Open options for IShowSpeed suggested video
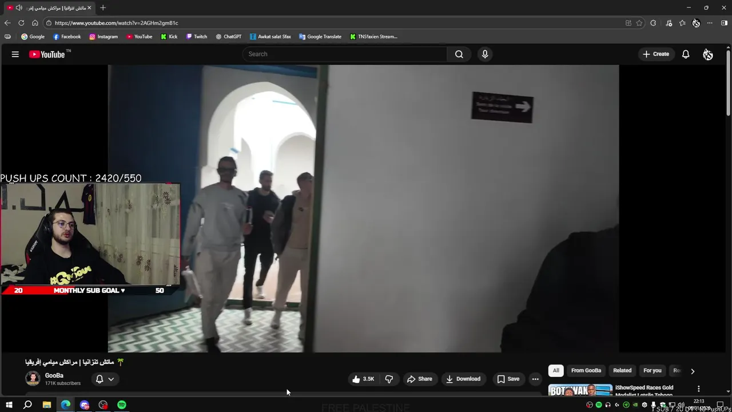Screen dimensions: 732x412 pos(698,389)
